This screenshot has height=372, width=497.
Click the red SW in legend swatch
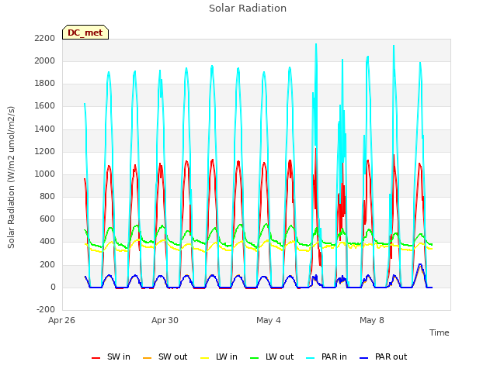point(96,358)
